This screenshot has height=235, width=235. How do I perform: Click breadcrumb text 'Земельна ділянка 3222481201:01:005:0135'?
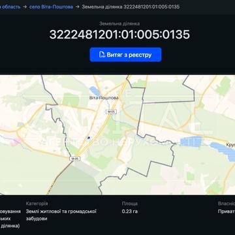coord(131,7)
